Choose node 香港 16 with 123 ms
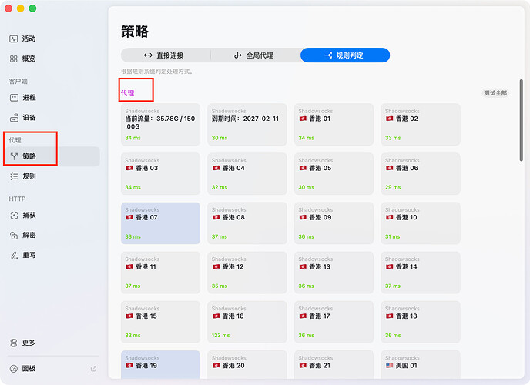The height and width of the screenshot is (385, 530). (247, 322)
